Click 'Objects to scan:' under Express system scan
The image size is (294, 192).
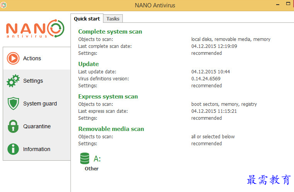(x=96, y=104)
